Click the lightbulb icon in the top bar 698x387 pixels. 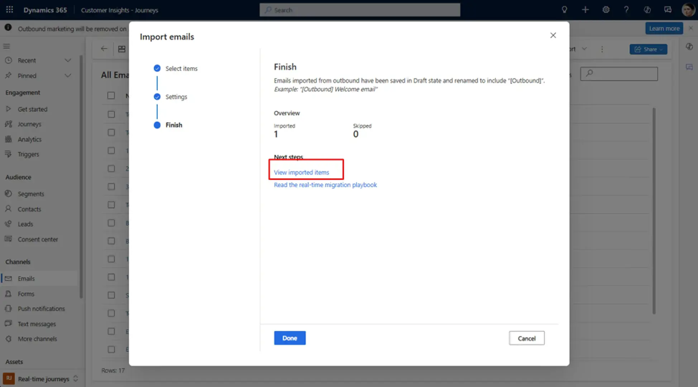(564, 10)
